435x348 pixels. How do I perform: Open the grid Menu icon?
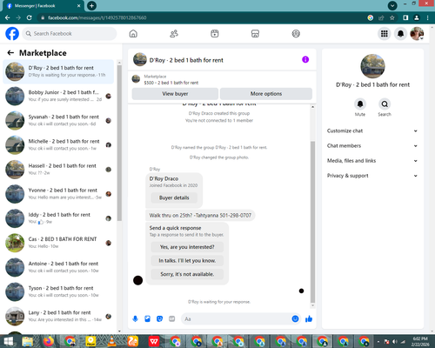click(x=385, y=34)
